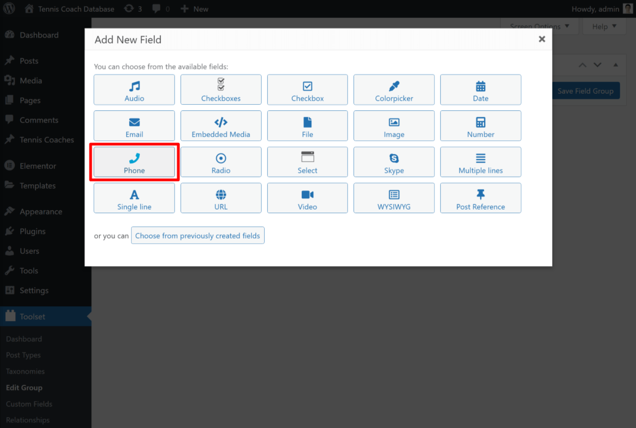The height and width of the screenshot is (428, 636).
Task: Select the Embedded Media field type
Action: click(x=221, y=126)
